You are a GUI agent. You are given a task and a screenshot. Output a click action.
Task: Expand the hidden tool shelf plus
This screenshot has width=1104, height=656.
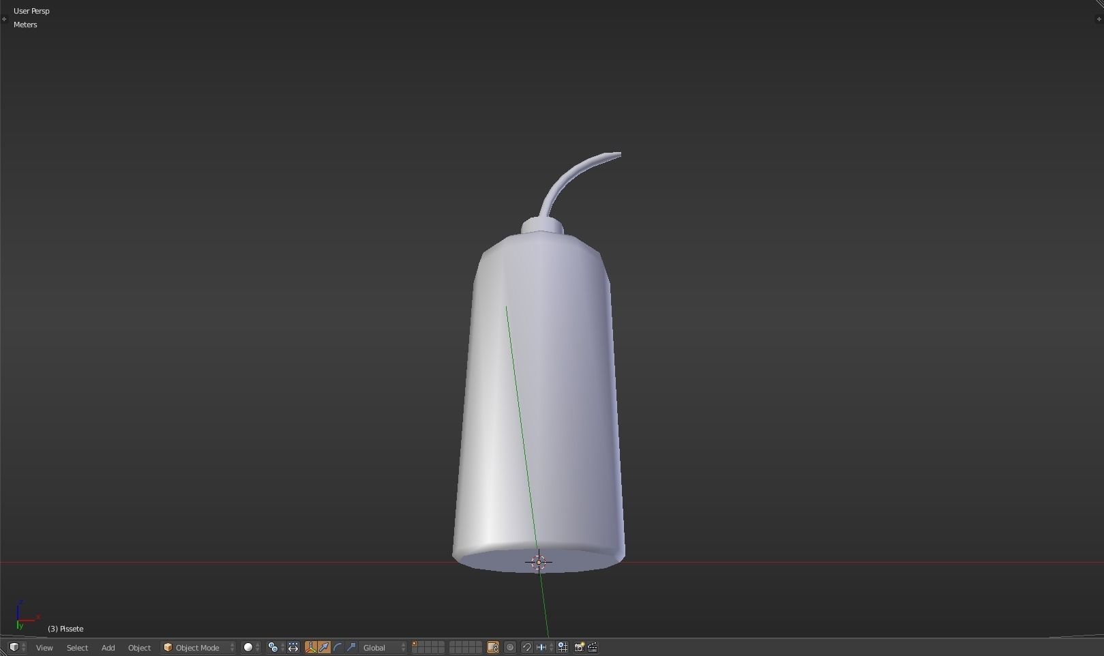click(x=4, y=19)
